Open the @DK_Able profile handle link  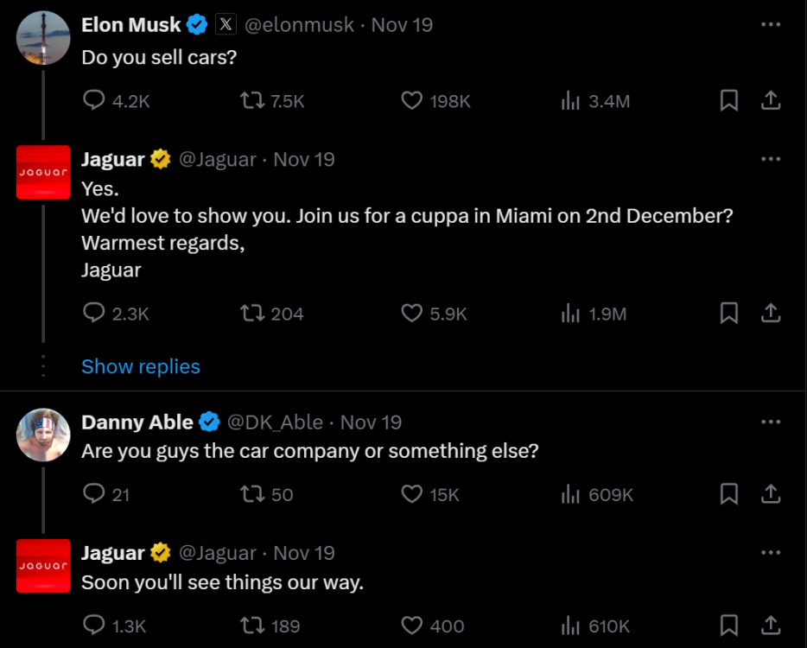[275, 422]
